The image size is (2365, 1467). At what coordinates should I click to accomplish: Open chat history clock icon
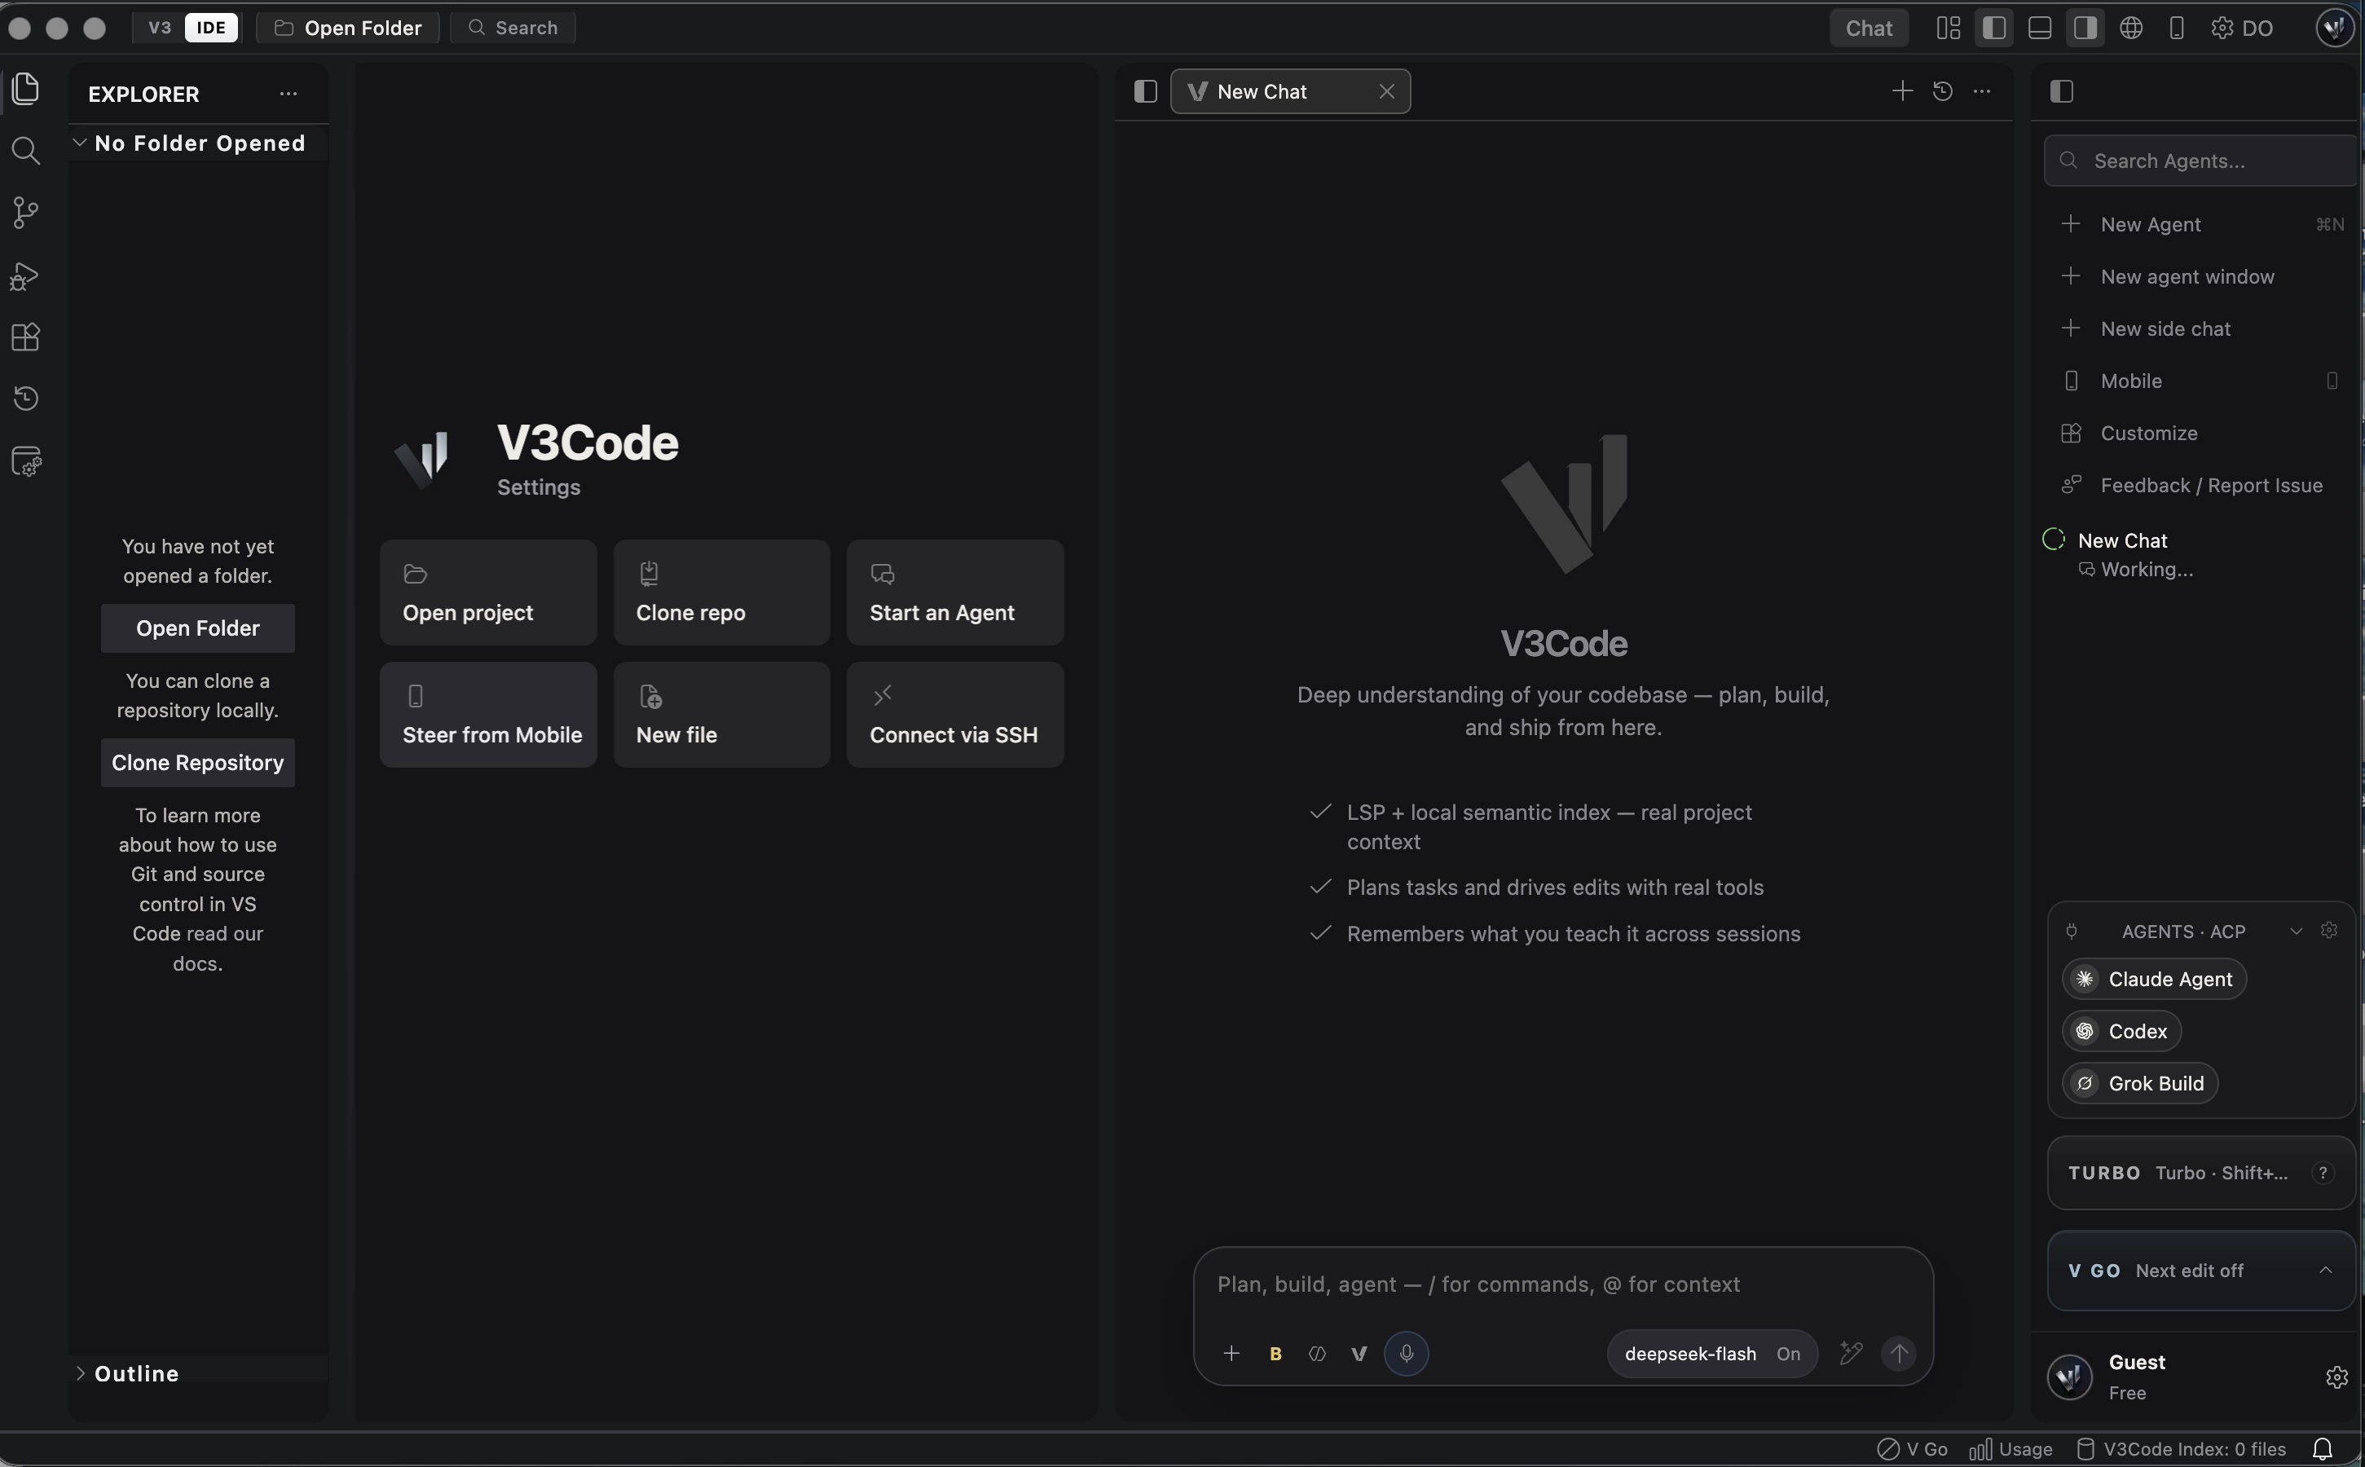point(1942,91)
